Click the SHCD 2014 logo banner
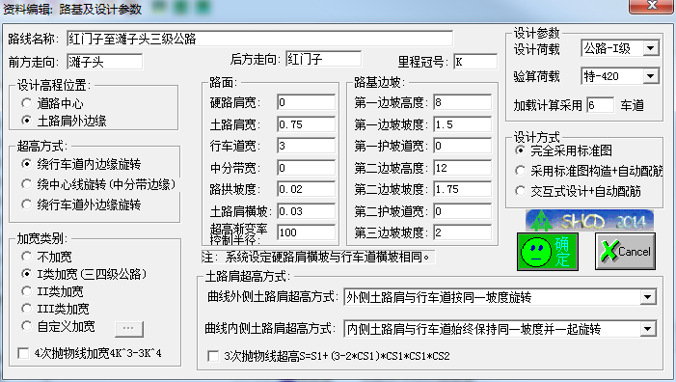Viewport: 676px width, 382px height. click(x=589, y=220)
